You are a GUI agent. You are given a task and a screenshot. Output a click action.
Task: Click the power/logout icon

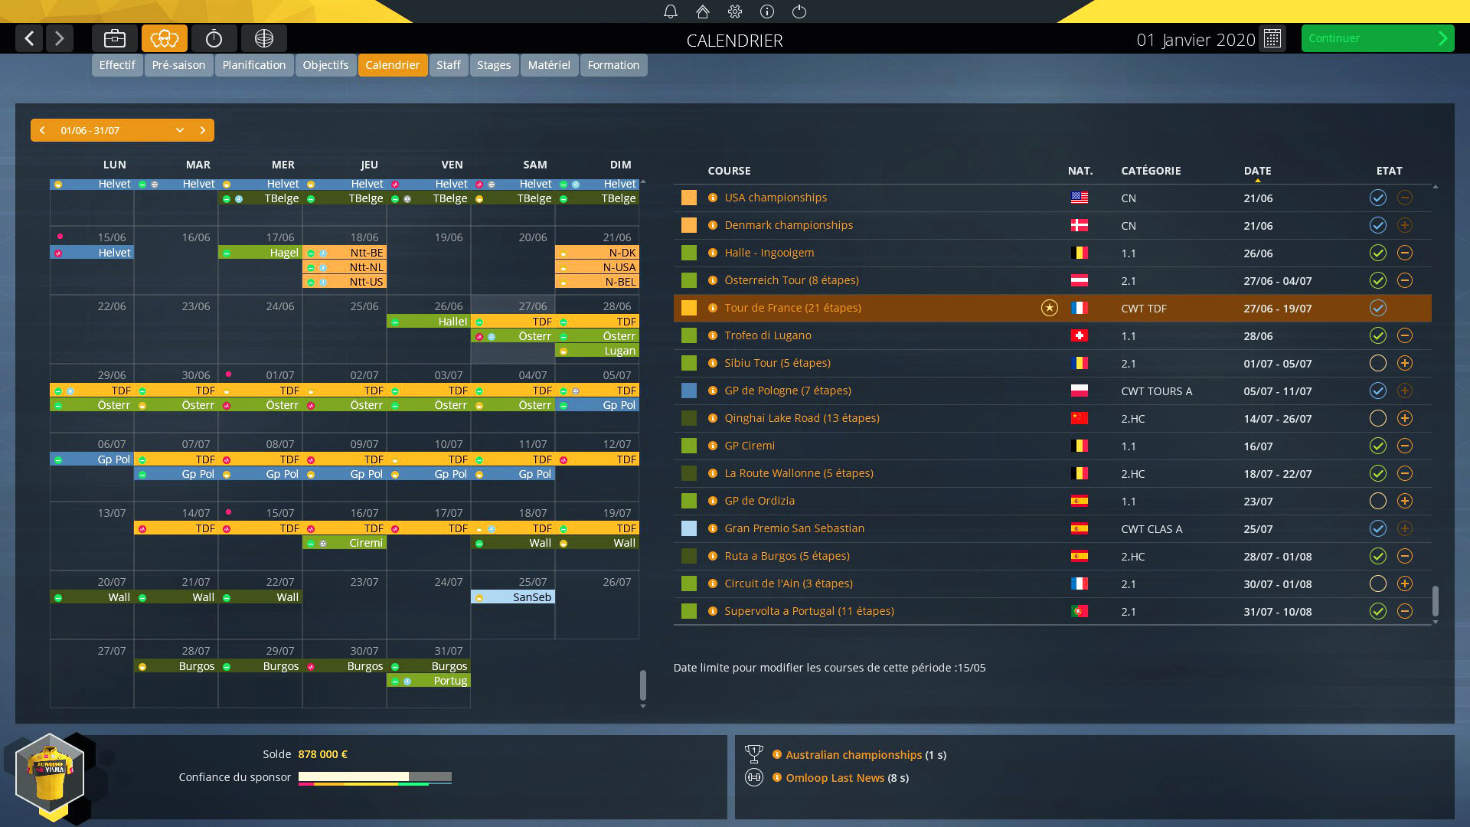[x=798, y=11]
